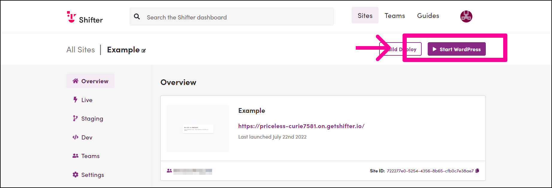Click the Build Deploy button
The width and height of the screenshot is (552, 188).
[400, 49]
